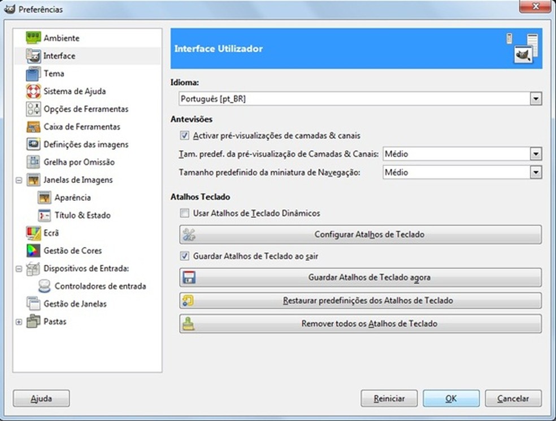556x421 pixels.
Task: Click the Cancelar button
Action: (513, 398)
